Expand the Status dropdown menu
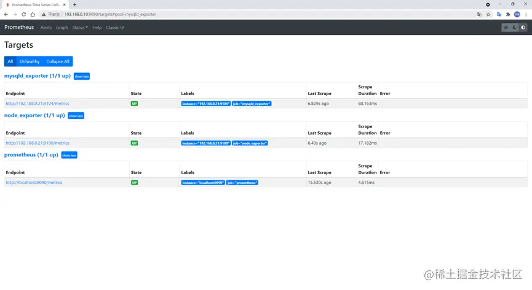532x290 pixels. [x=80, y=28]
